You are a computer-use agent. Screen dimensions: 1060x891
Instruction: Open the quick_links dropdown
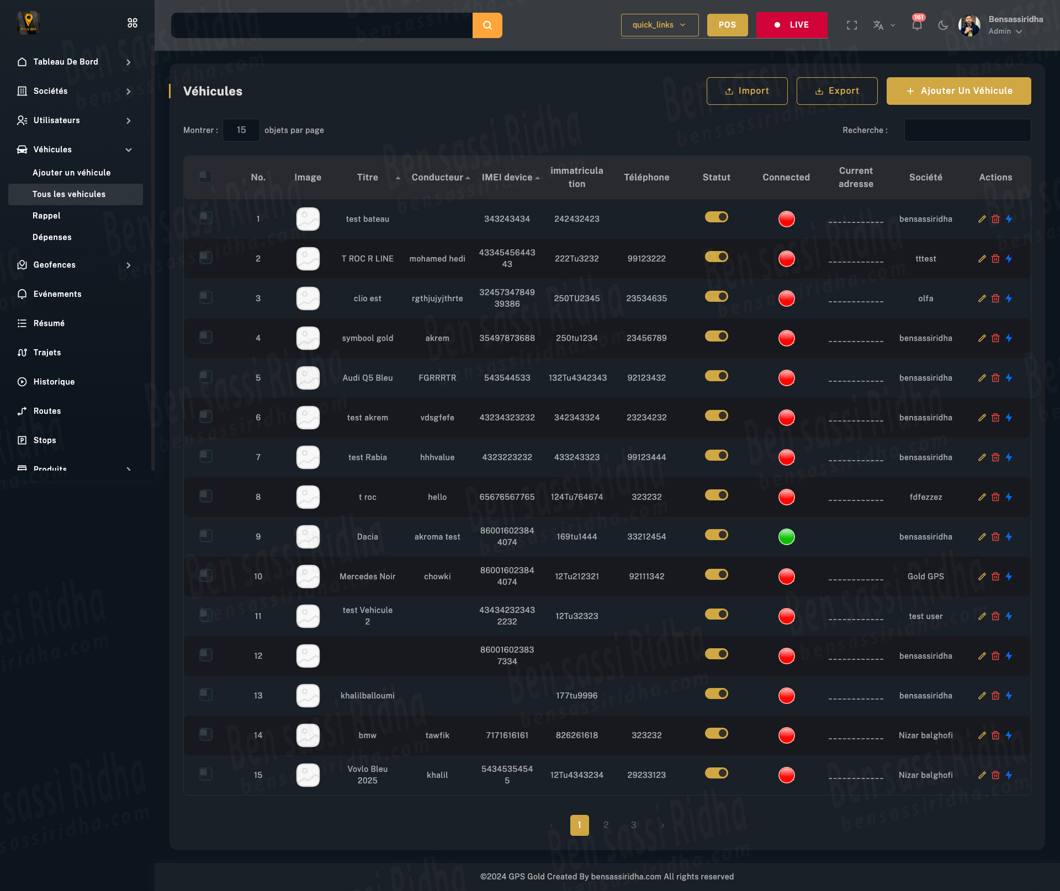(659, 25)
